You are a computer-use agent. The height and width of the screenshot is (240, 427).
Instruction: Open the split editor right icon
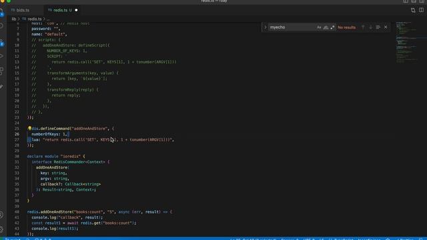click(x=421, y=10)
